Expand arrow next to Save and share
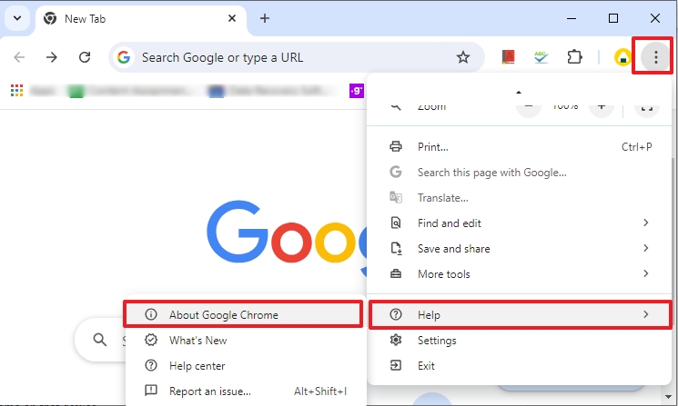This screenshot has height=406, width=678. (x=645, y=248)
